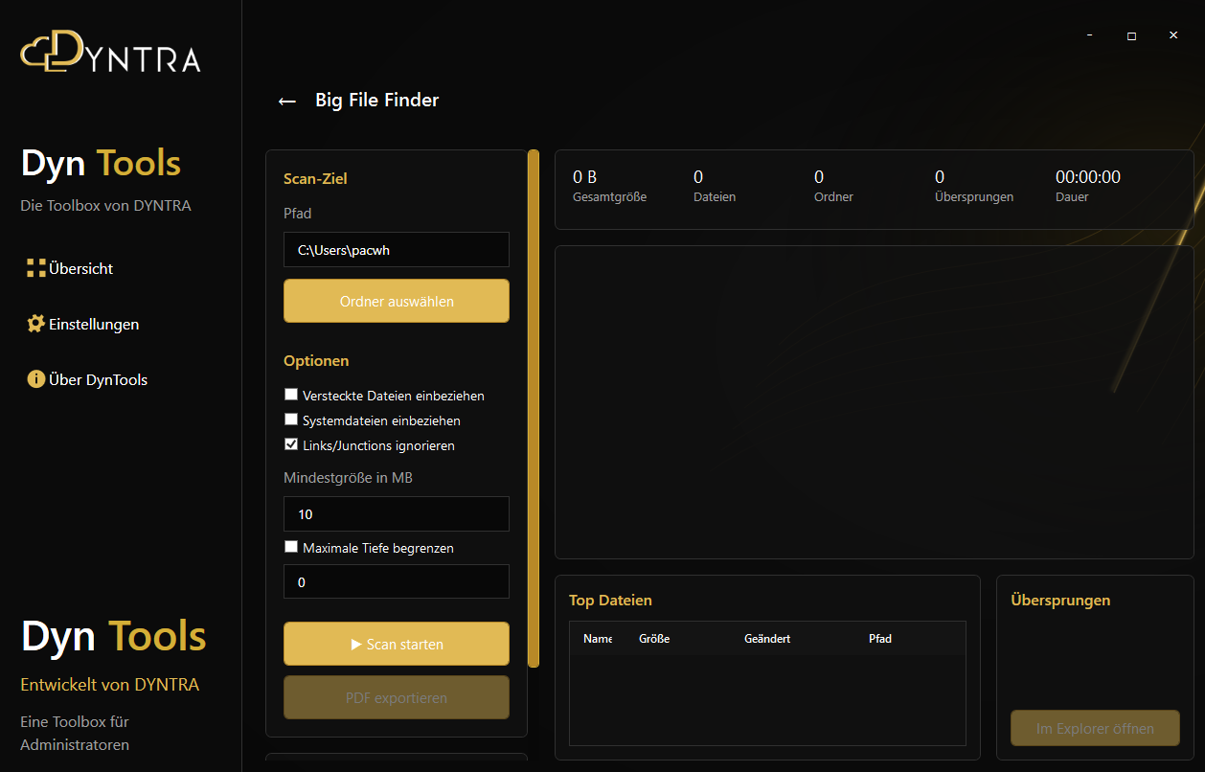Uncheck Links/Junctions ignorieren

(x=291, y=444)
